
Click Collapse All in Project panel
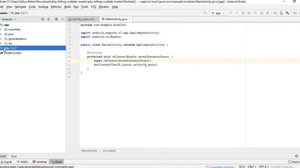coord(49,19)
